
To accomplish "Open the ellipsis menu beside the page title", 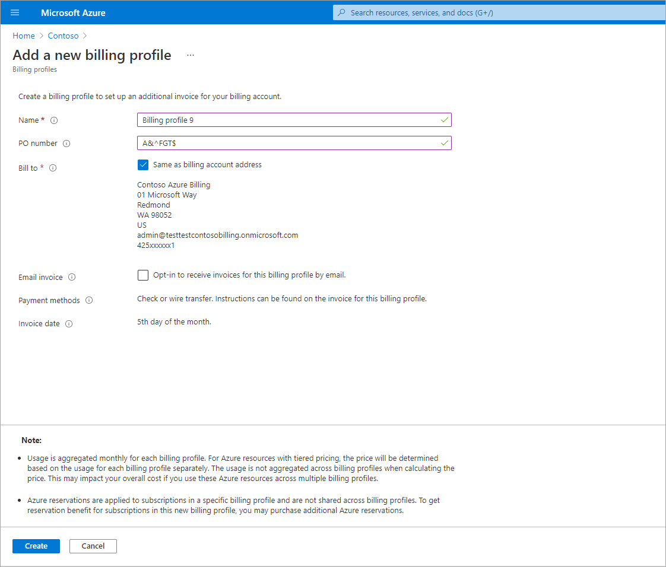I will (x=191, y=54).
